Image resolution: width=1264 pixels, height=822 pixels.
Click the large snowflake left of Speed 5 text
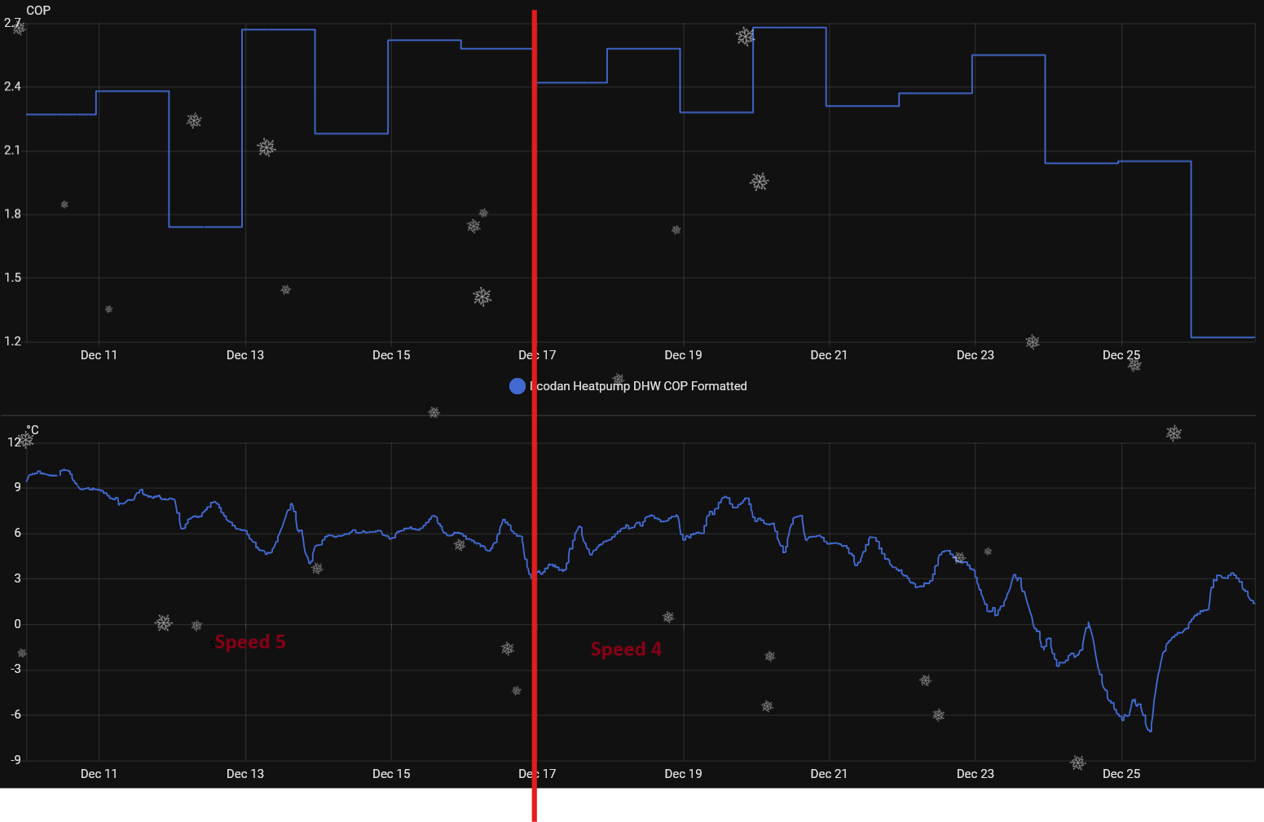point(164,623)
